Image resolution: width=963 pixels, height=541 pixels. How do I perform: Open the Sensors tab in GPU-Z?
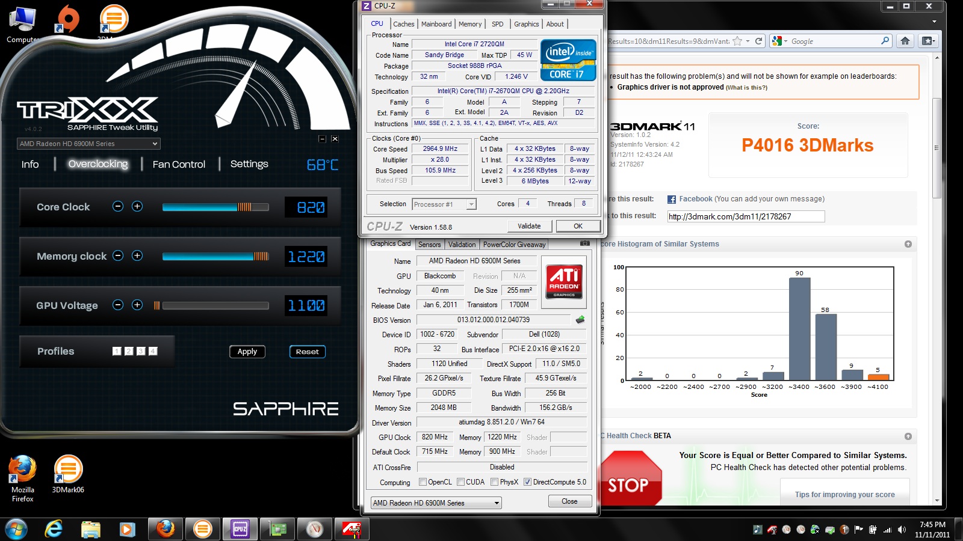(430, 245)
